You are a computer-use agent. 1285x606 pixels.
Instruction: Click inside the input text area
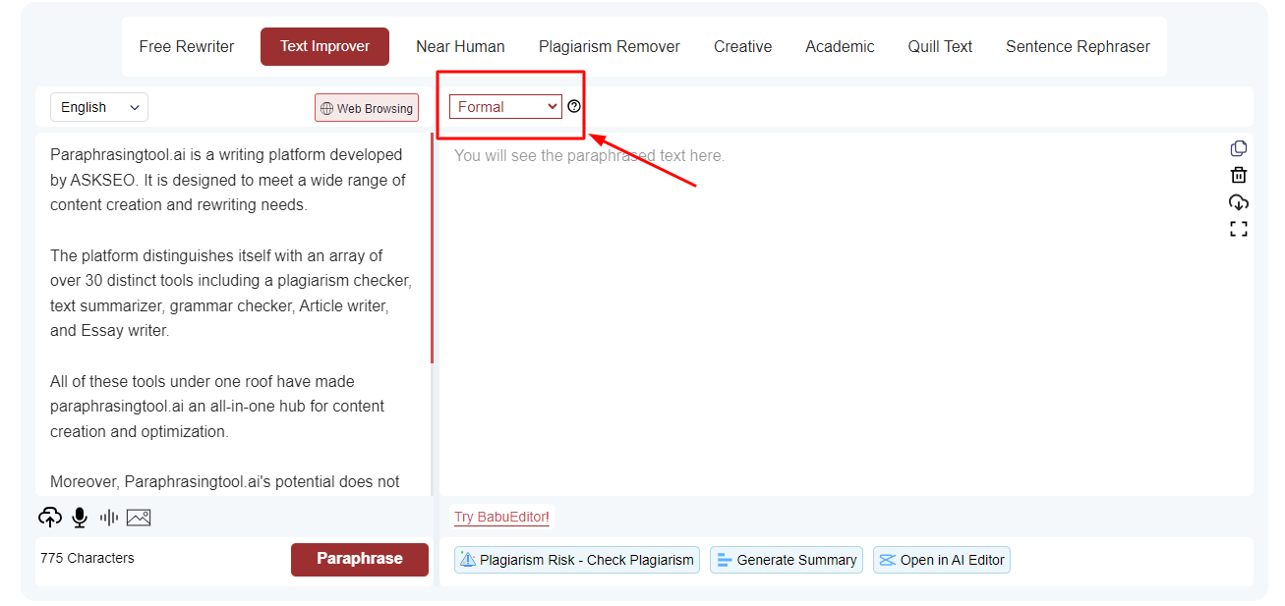point(232,314)
